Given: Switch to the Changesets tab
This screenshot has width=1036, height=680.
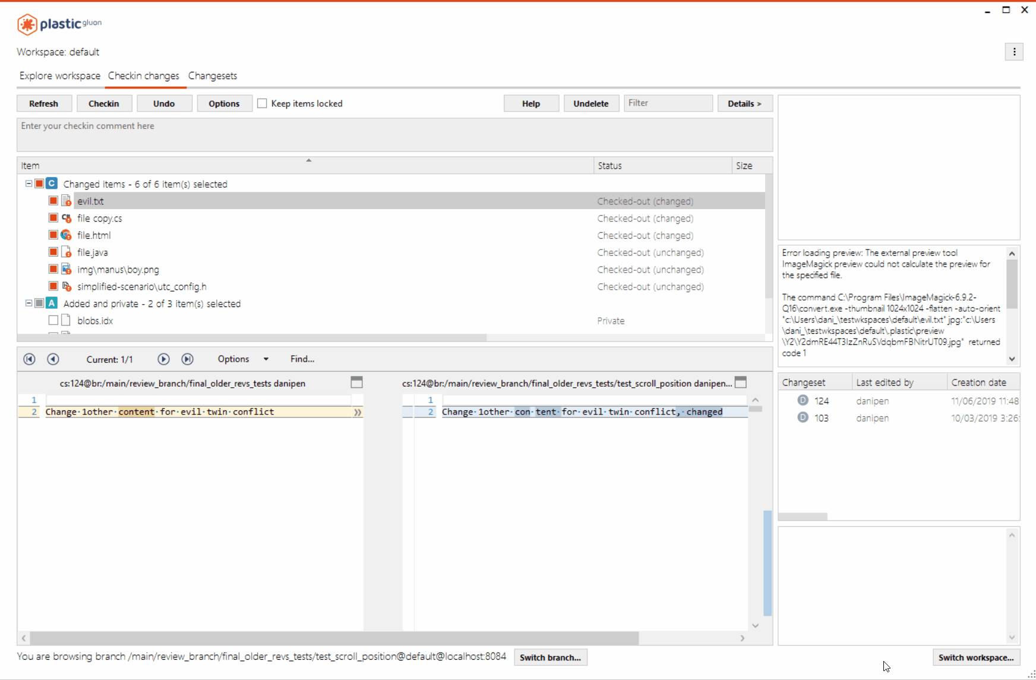Looking at the screenshot, I should [213, 75].
